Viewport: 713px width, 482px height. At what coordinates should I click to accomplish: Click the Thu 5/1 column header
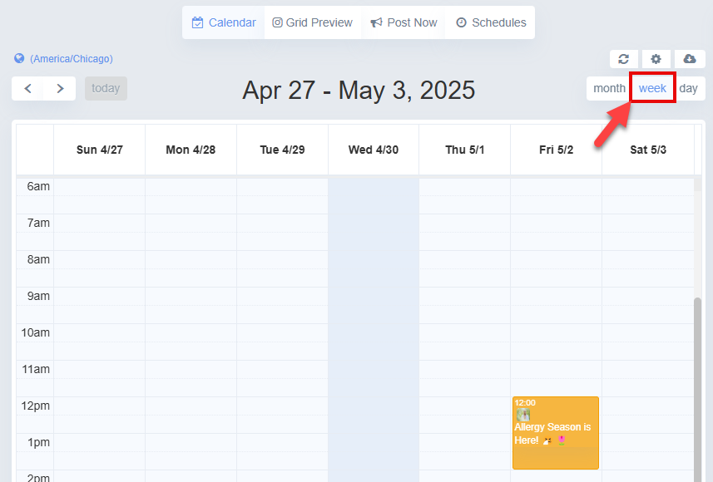pyautogui.click(x=465, y=150)
